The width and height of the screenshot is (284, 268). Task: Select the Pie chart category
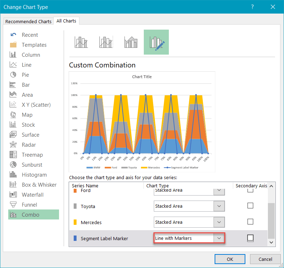coord(25,75)
